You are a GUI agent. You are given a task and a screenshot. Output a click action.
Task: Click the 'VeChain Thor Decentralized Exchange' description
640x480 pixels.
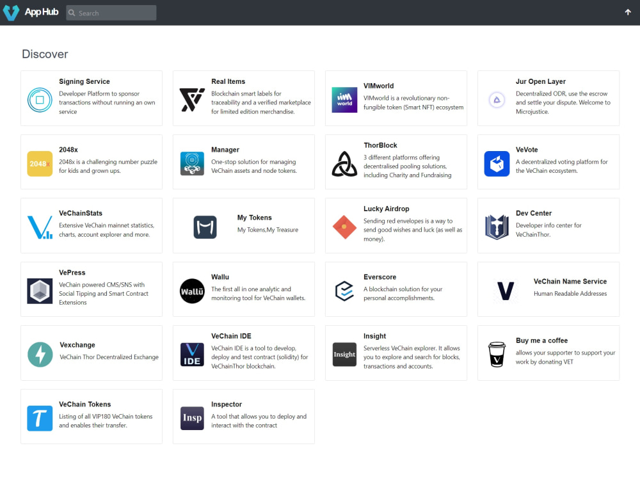click(x=109, y=356)
